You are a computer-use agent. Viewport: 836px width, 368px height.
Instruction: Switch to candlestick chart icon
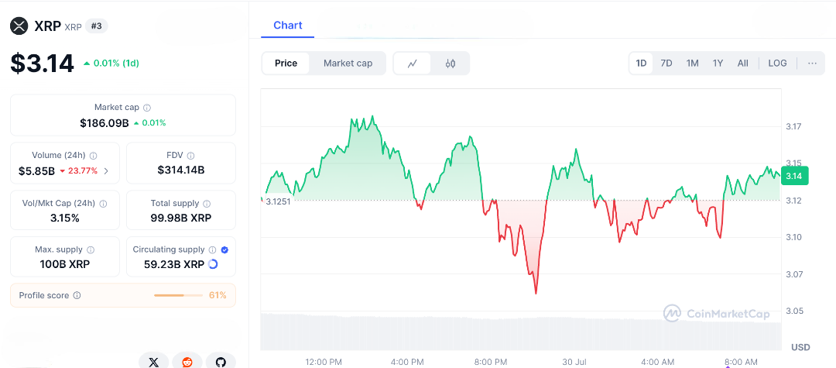coord(451,64)
